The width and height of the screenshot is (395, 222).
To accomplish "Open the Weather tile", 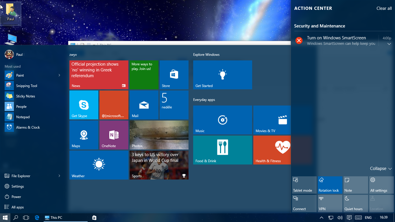I will (99, 165).
